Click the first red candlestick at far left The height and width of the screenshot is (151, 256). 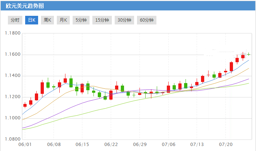[25, 105]
